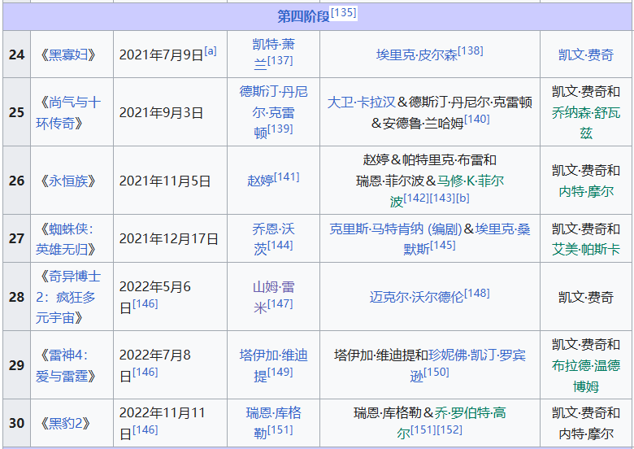Click director 乔恩·沃茨 link

[273, 229]
